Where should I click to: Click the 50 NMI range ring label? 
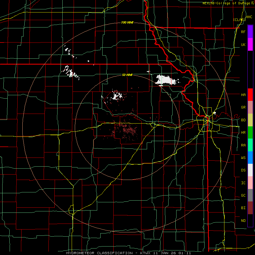click(x=127, y=75)
